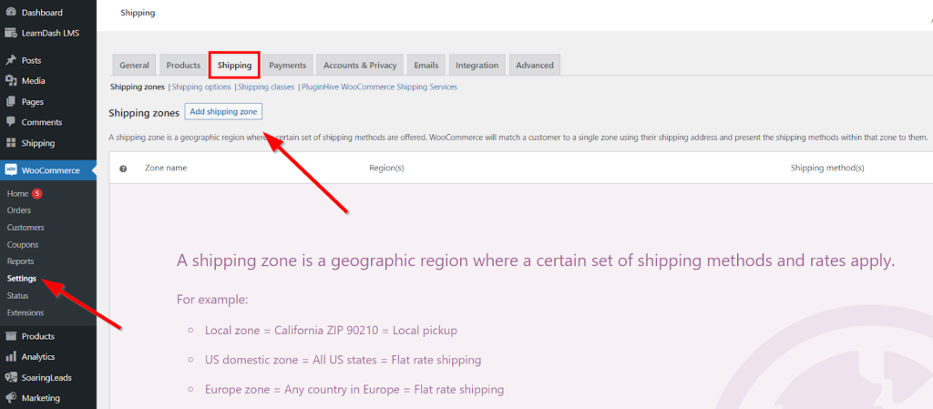The width and height of the screenshot is (933, 409).
Task: Open the Status submenu item
Action: [x=18, y=295]
